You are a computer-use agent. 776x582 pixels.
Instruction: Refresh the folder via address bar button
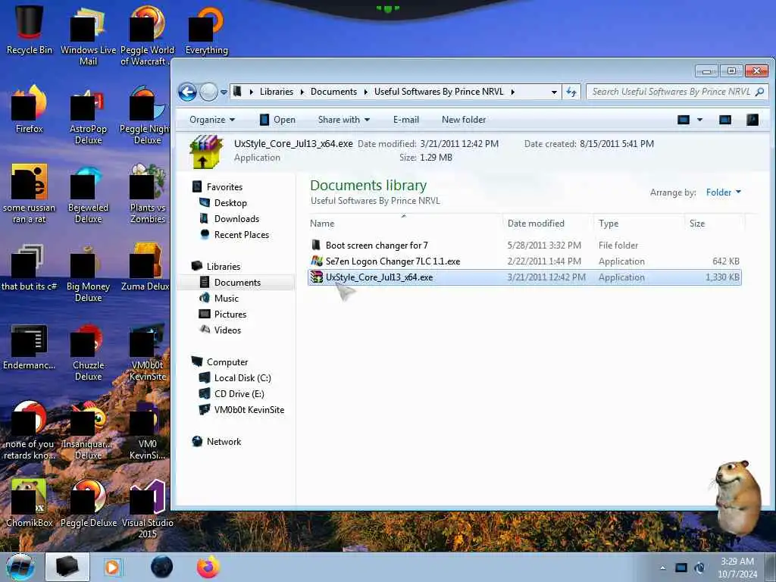coord(571,92)
